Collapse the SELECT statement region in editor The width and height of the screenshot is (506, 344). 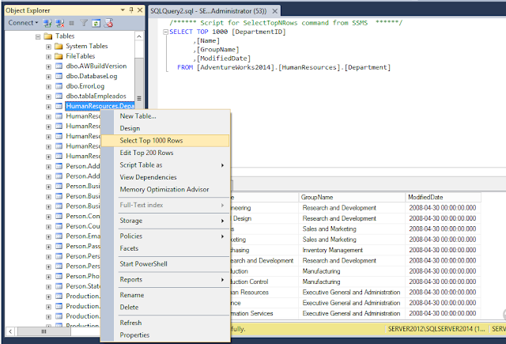pyautogui.click(x=165, y=32)
